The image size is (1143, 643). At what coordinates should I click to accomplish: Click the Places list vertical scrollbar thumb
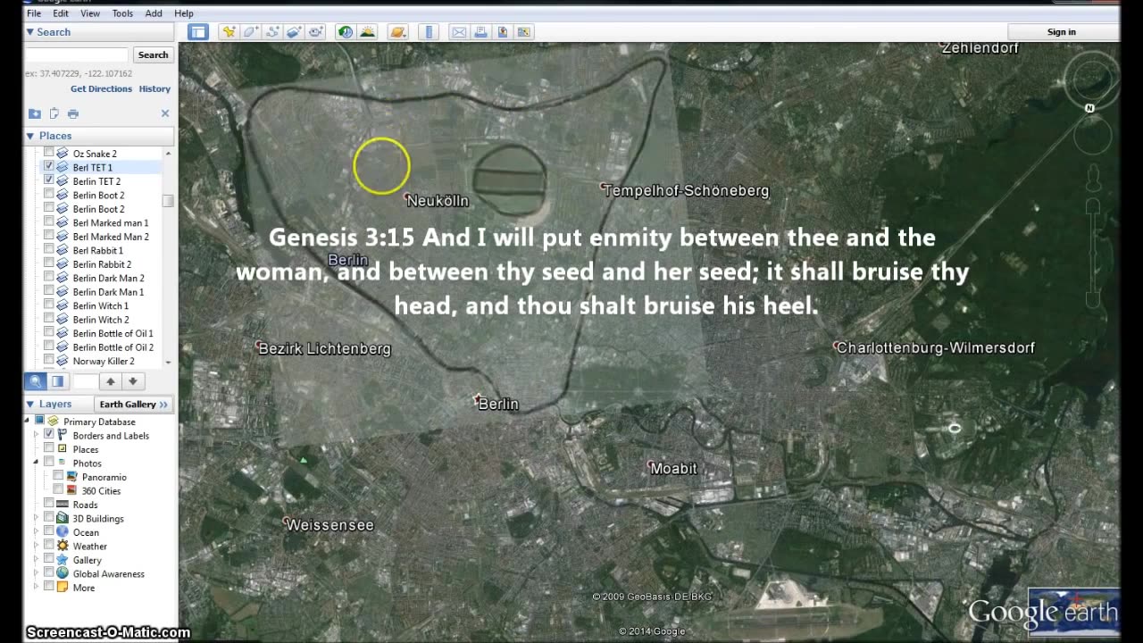click(168, 201)
